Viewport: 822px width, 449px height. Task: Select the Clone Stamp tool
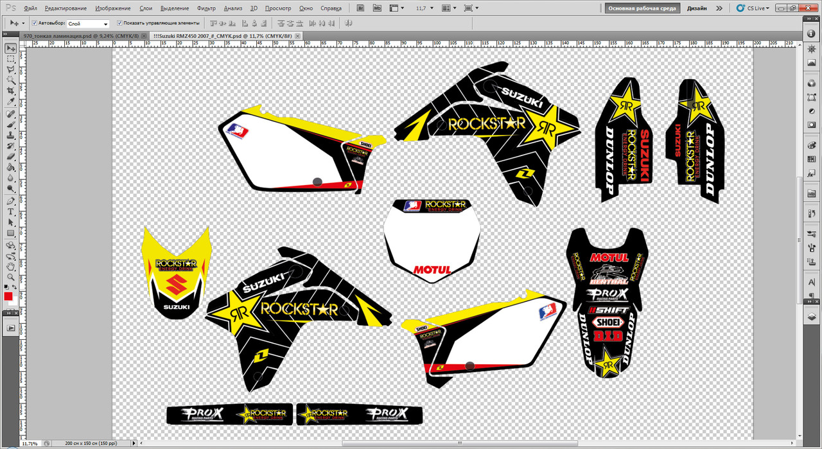pyautogui.click(x=11, y=136)
